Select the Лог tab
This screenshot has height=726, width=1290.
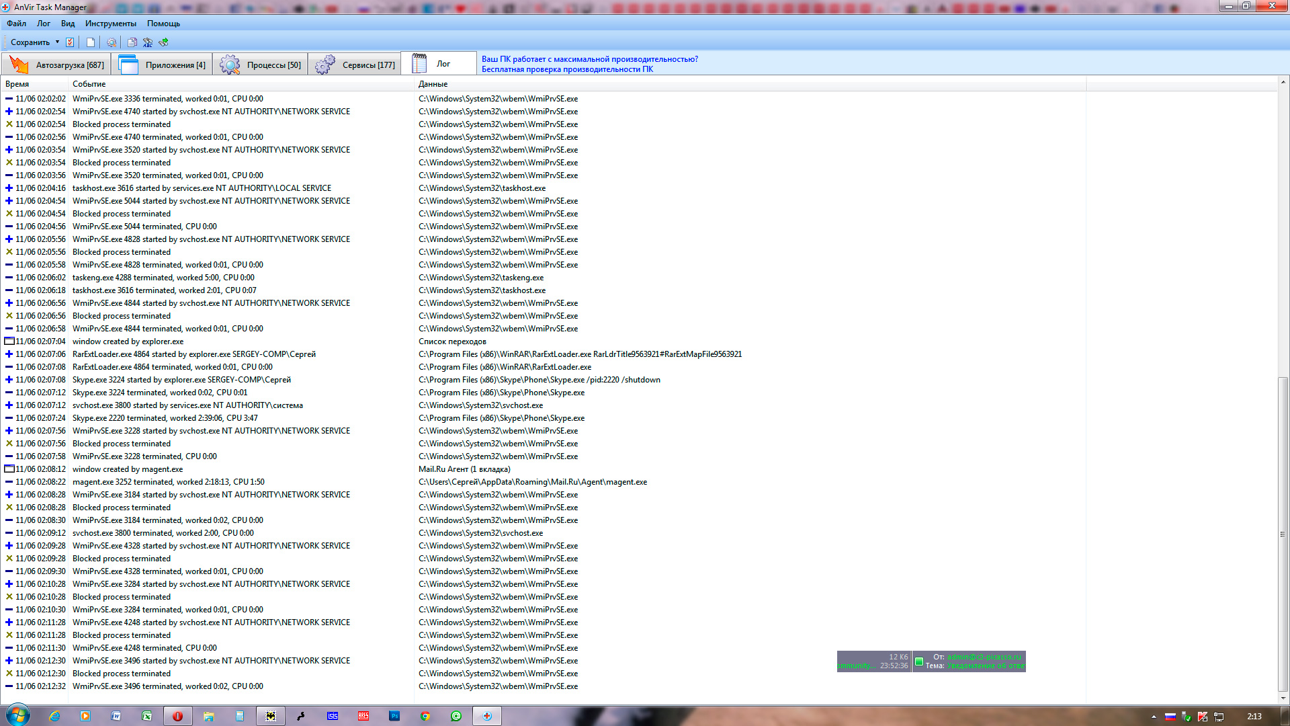click(439, 64)
